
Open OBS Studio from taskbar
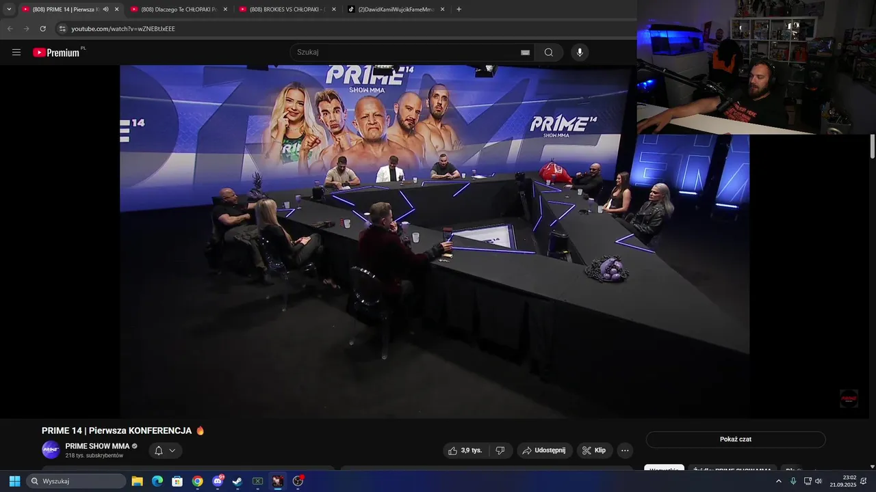click(298, 481)
